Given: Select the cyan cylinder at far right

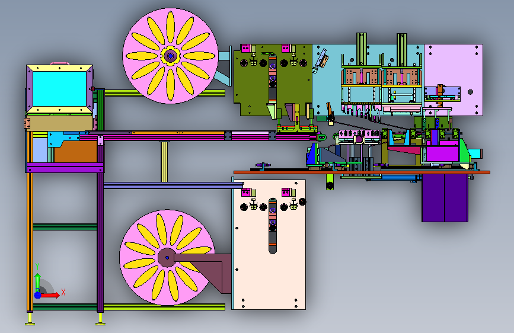Looking at the screenshot, I should pyautogui.click(x=475, y=153).
